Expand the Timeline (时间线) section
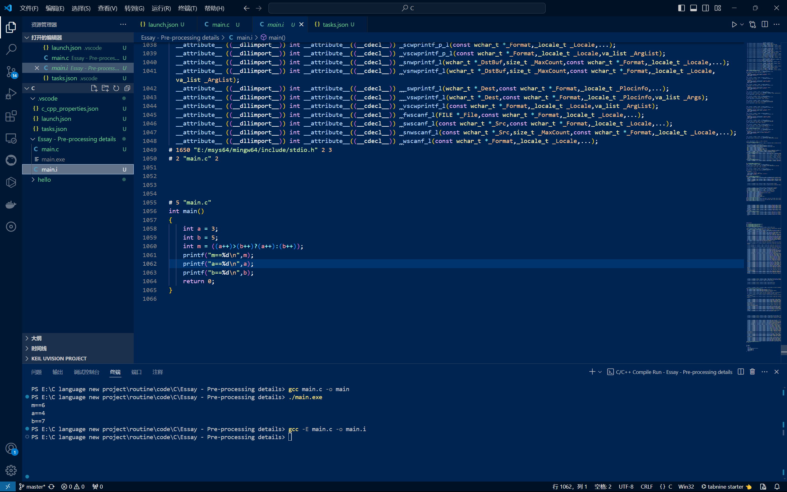Image resolution: width=787 pixels, height=492 pixels. [x=78, y=348]
